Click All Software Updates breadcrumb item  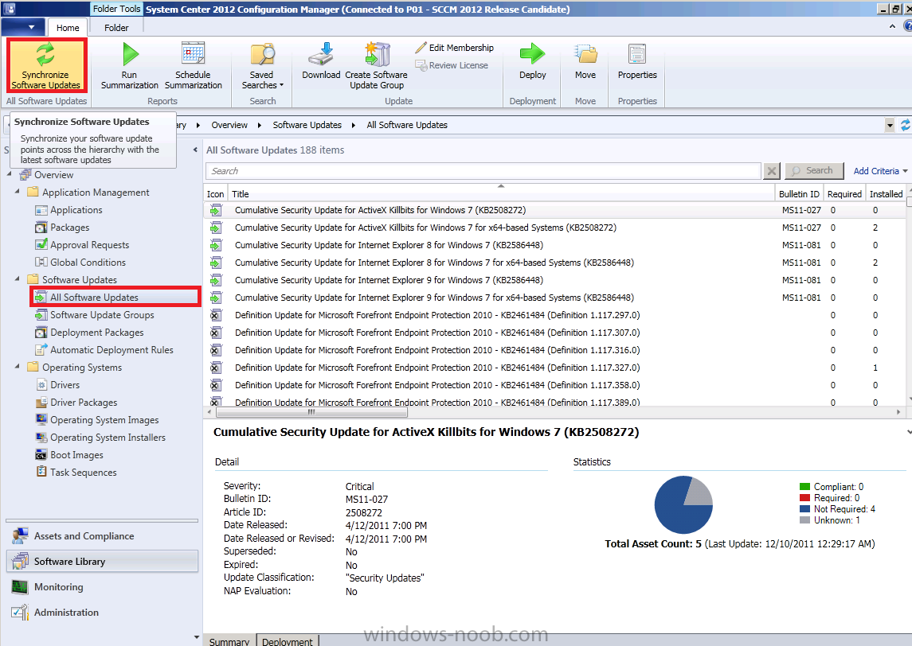[x=407, y=125]
